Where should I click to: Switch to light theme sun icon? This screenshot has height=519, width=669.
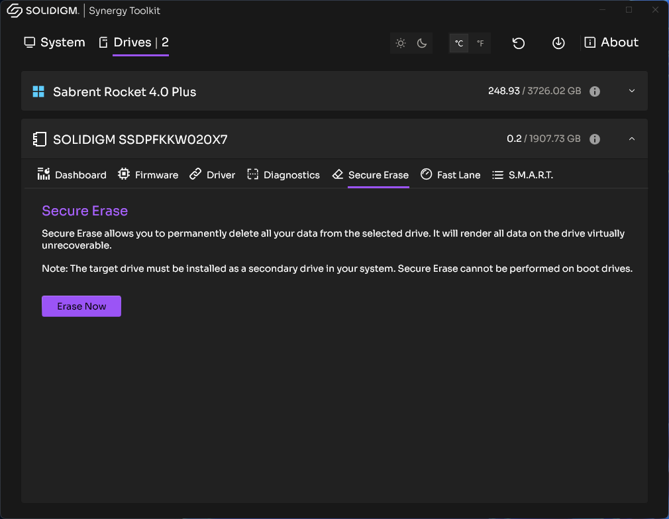click(401, 43)
